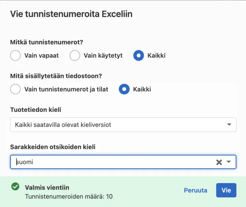
Task: Select Kaikki under Mitkä tunnistenumerot
Action: pyautogui.click(x=139, y=55)
